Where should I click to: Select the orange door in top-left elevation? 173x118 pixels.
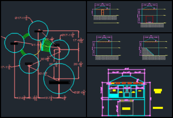102,12
